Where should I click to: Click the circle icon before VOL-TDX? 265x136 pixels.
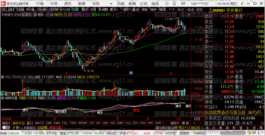coord(3,77)
